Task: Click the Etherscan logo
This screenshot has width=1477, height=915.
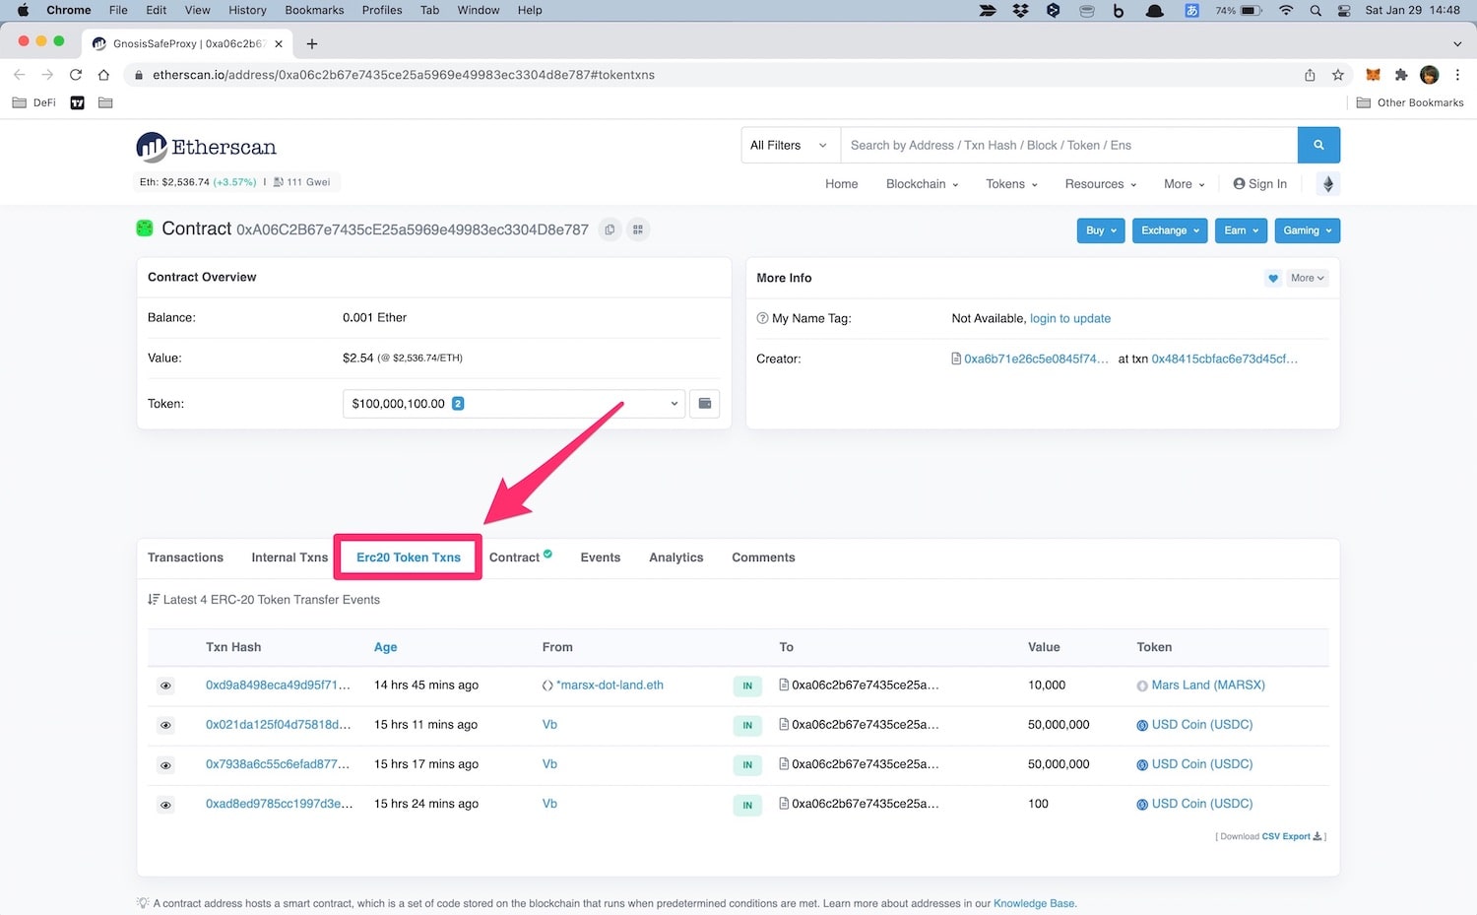Action: click(x=207, y=147)
